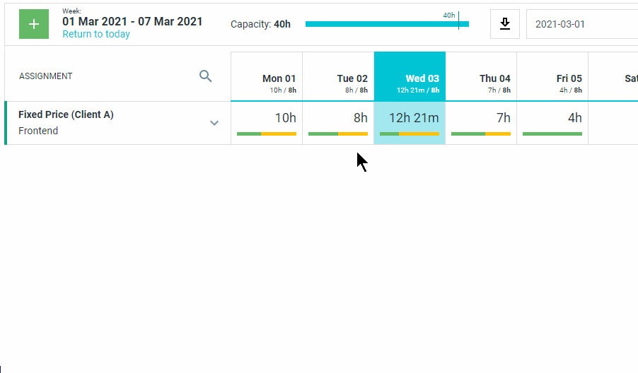
Task: Select the Fri 05 column header
Action: (x=552, y=76)
